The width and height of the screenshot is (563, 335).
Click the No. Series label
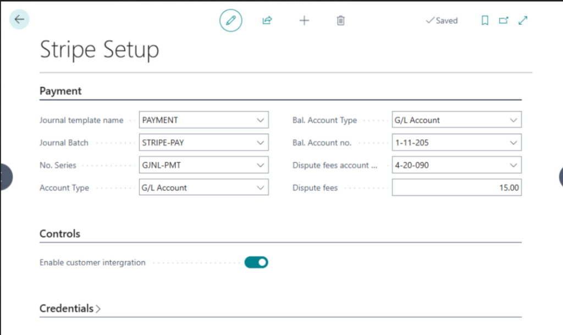pos(58,165)
